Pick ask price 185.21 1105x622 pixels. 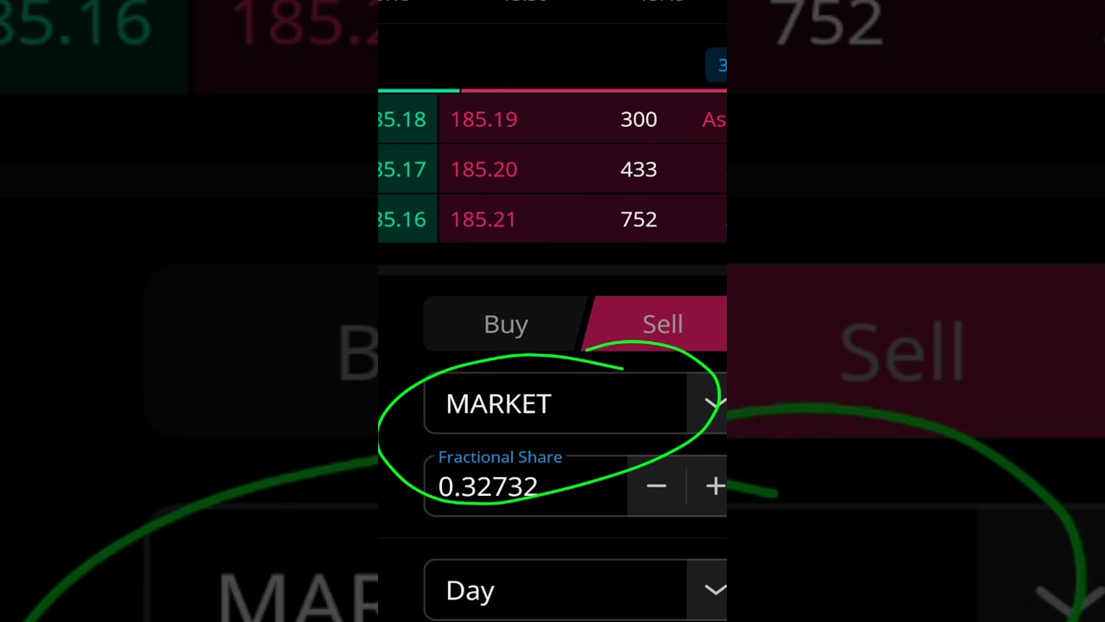click(483, 219)
